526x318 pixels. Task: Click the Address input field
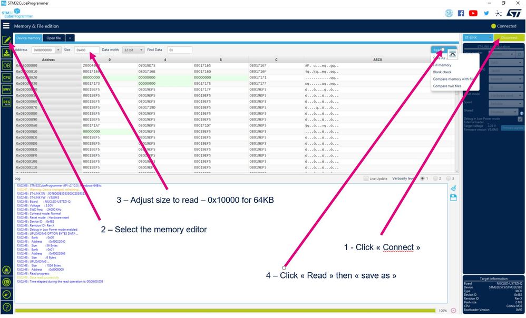click(44, 50)
